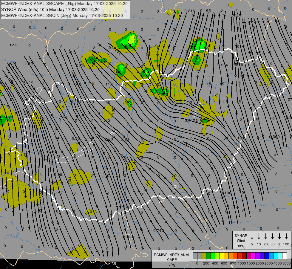The image size is (292, 269).
Task: Select the bright magenta CAPE scale swatch
Action: pyautogui.click(x=253, y=256)
